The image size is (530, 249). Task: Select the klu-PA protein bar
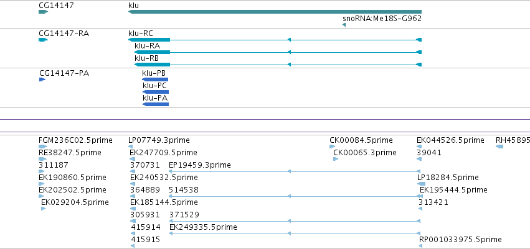tap(156, 104)
